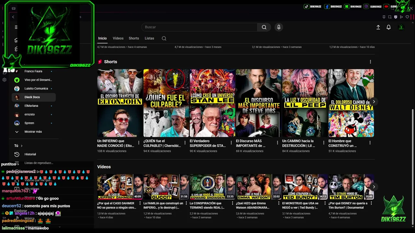Image resolution: width=415 pixels, height=233 pixels.
Task: Play the Steve Jobs discurso short thumbnail
Action: 259,103
